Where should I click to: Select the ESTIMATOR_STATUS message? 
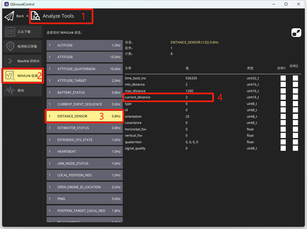click(85, 128)
